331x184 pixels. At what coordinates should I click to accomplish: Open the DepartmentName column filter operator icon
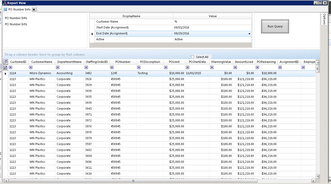click(x=58, y=67)
